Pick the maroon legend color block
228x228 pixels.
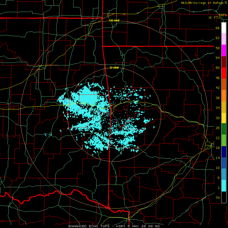224,62
